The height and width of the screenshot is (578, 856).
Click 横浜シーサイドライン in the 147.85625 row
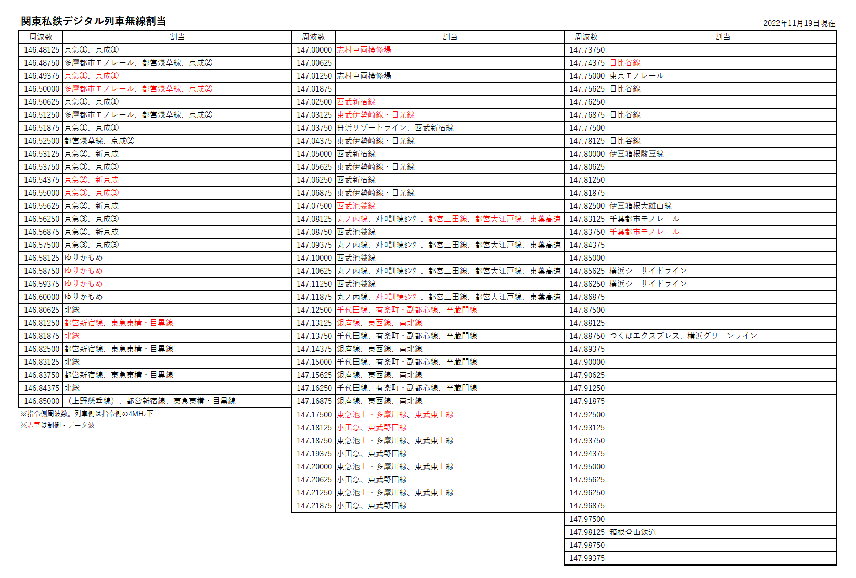click(x=648, y=271)
